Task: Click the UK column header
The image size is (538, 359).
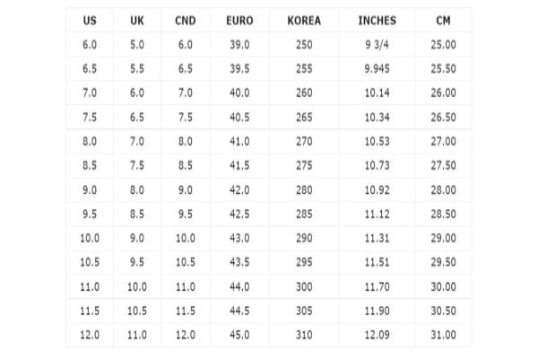Action: [x=137, y=21]
